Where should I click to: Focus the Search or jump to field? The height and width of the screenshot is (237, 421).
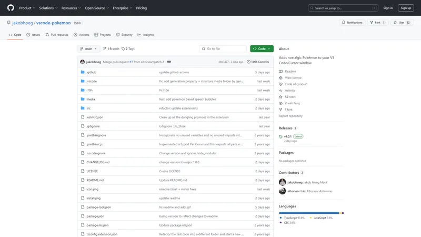pyautogui.click(x=343, y=8)
